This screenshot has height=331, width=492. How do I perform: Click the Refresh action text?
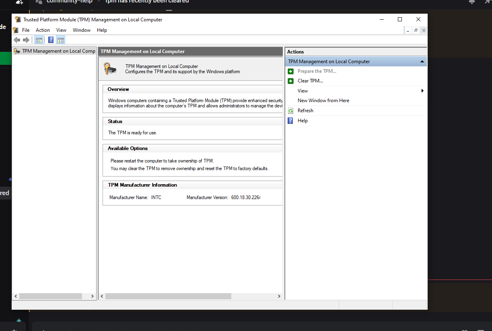[305, 111]
